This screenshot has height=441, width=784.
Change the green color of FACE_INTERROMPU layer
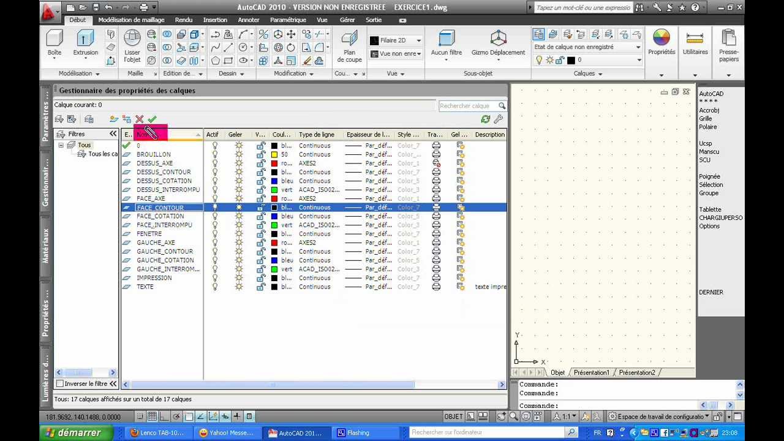274,225
